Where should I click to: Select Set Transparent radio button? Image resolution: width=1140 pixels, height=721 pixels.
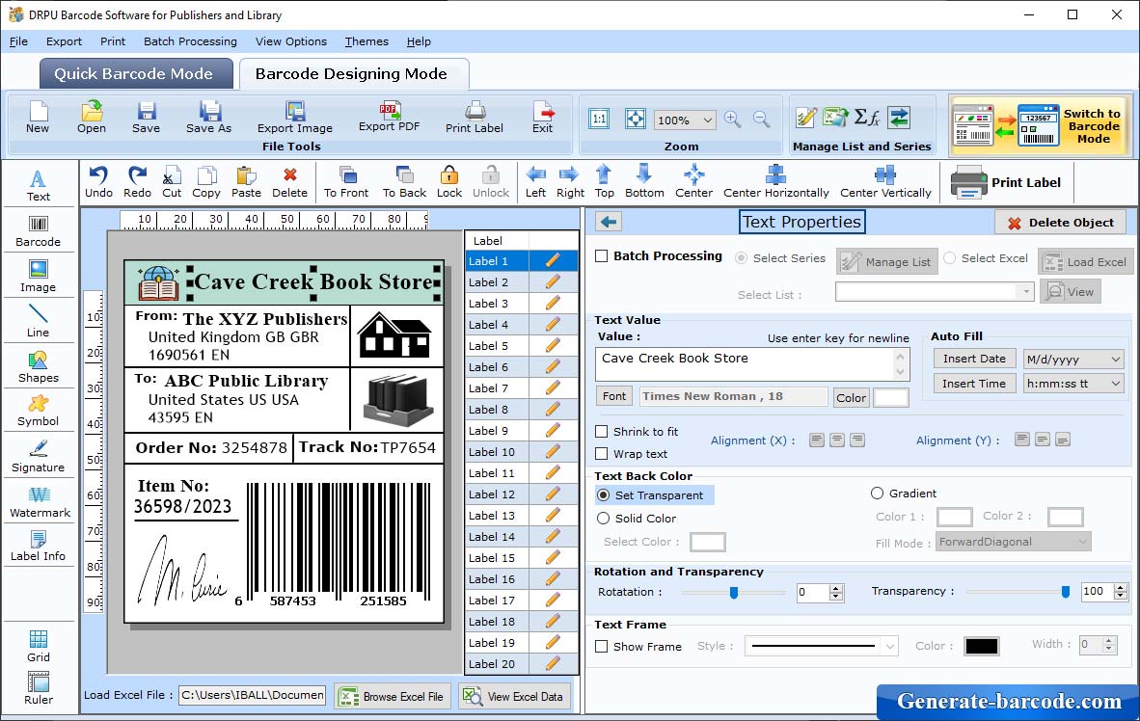[x=604, y=494]
